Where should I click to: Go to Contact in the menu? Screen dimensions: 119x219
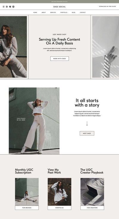click(x=83, y=12)
